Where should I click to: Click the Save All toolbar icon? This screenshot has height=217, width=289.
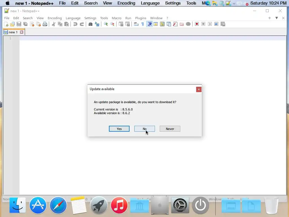point(25,24)
